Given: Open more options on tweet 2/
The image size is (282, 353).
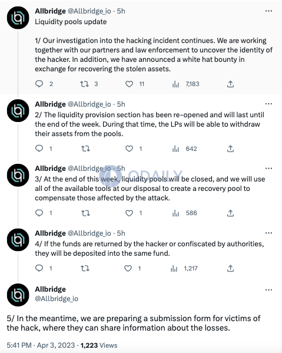Looking at the screenshot, I should (268, 104).
